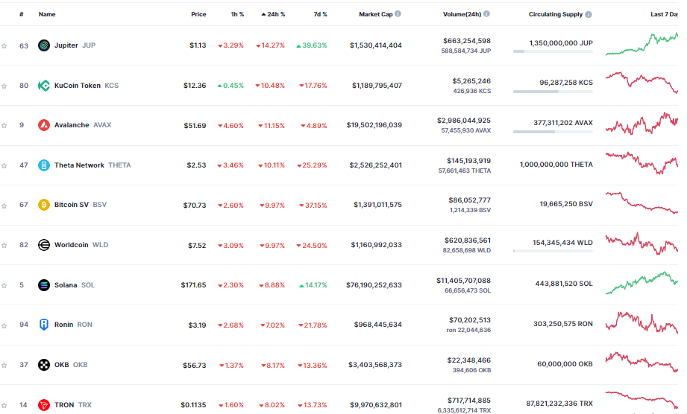Click the Bitcoin SV logo icon
This screenshot has height=414, width=687.
pyautogui.click(x=44, y=205)
